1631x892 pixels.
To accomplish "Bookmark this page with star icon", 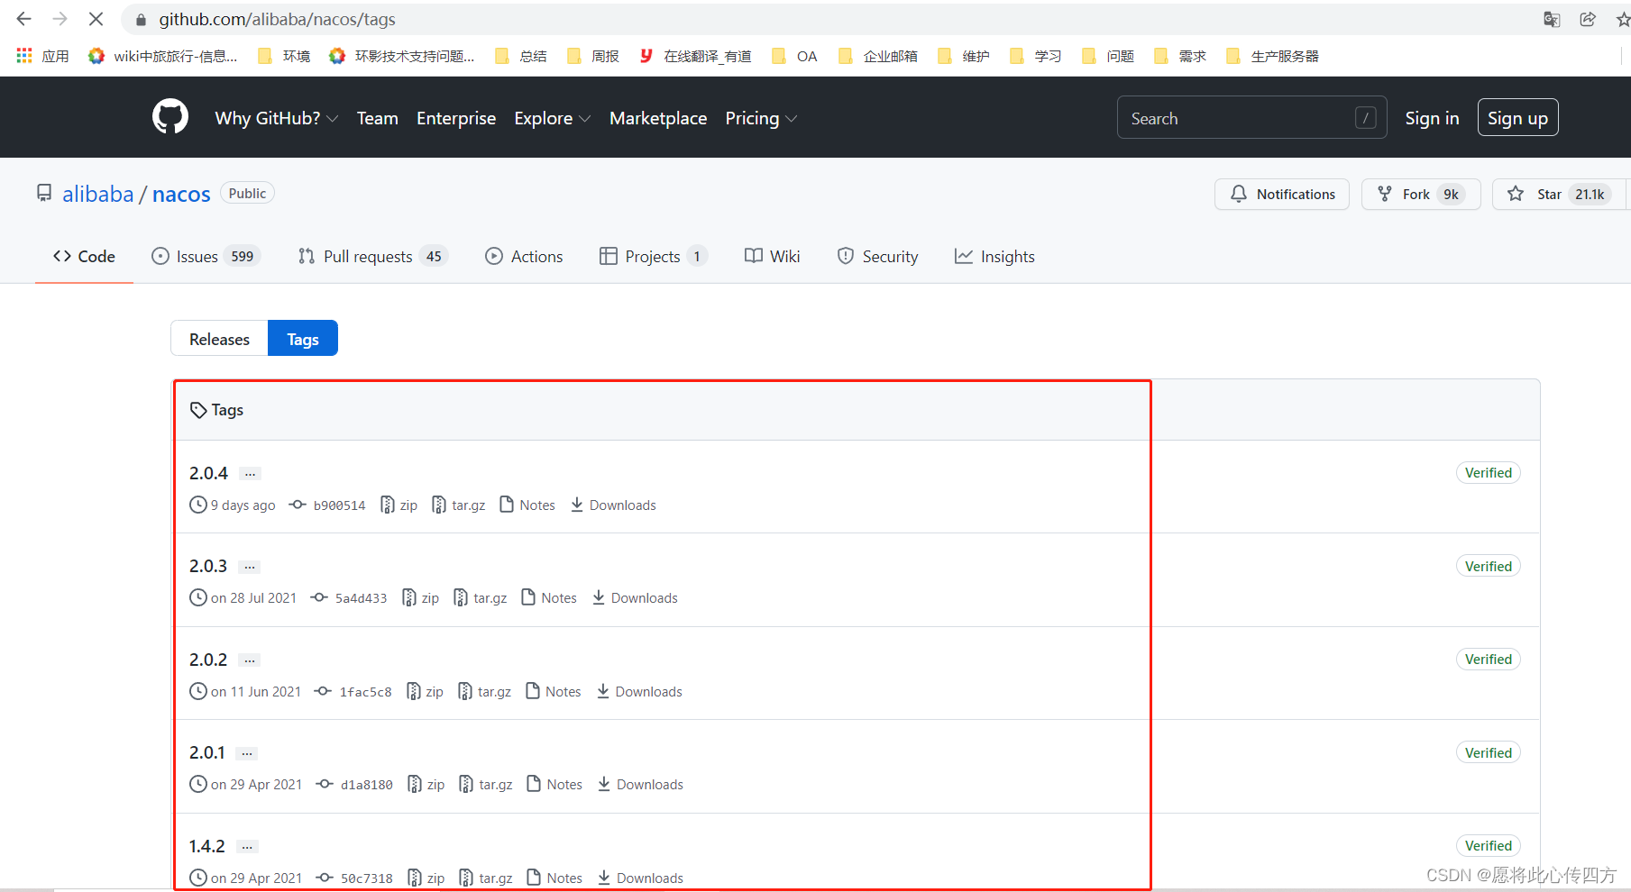I will (1623, 19).
